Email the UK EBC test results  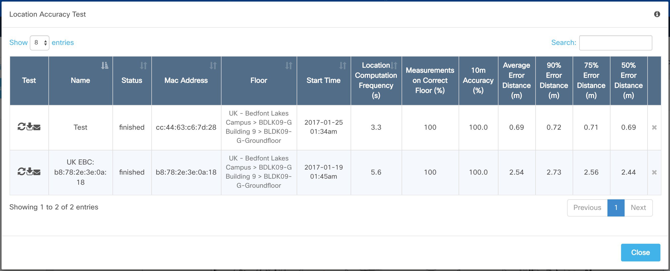point(37,172)
